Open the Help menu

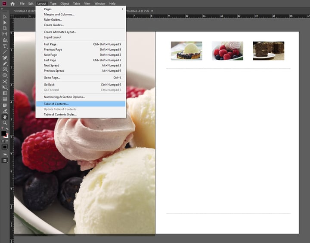[x=112, y=3]
